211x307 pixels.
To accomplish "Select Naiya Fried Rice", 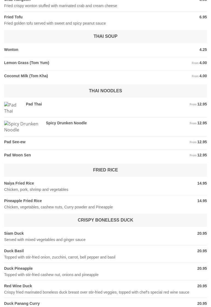I will [x=19, y=183].
